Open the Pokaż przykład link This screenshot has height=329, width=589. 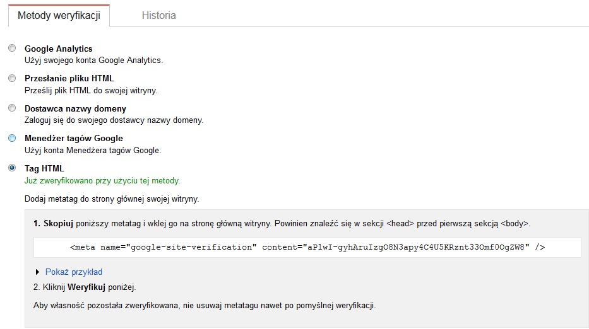click(74, 272)
